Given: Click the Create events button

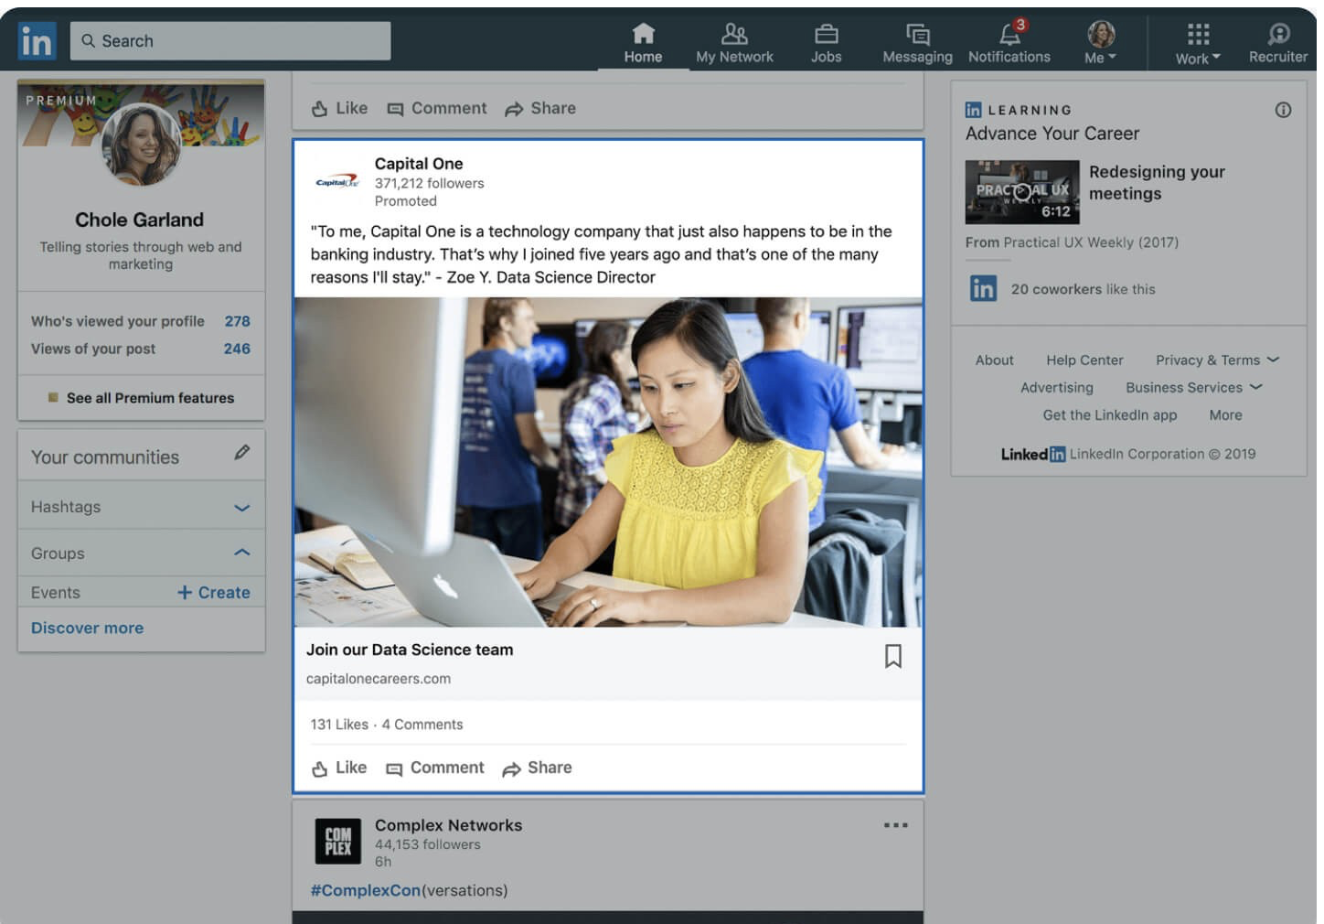Looking at the screenshot, I should [x=214, y=593].
